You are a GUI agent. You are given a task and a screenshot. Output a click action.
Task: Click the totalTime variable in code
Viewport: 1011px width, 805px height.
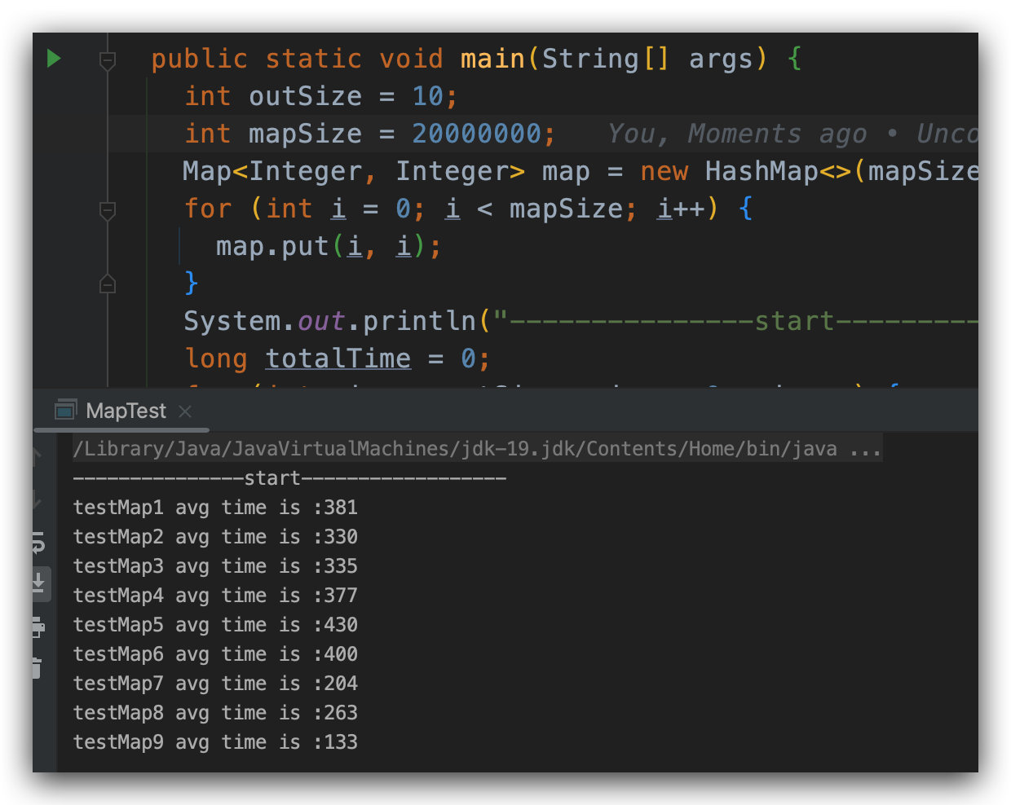click(x=338, y=359)
